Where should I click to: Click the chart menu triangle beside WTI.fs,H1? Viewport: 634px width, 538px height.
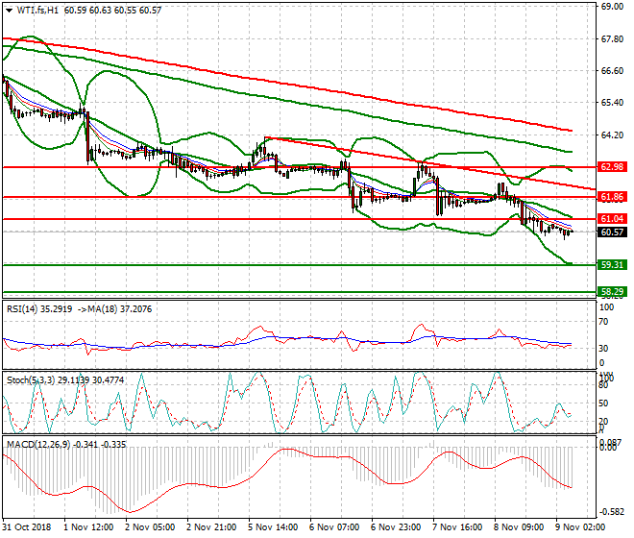[9, 11]
